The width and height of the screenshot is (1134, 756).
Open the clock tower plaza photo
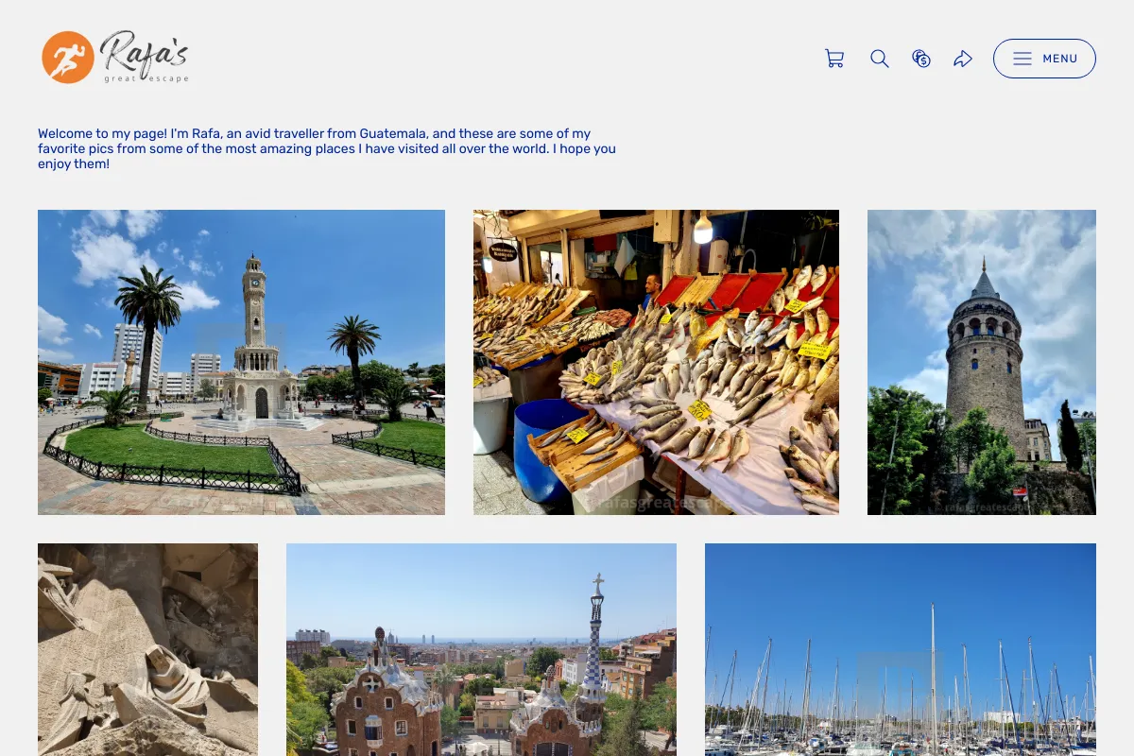[241, 362]
